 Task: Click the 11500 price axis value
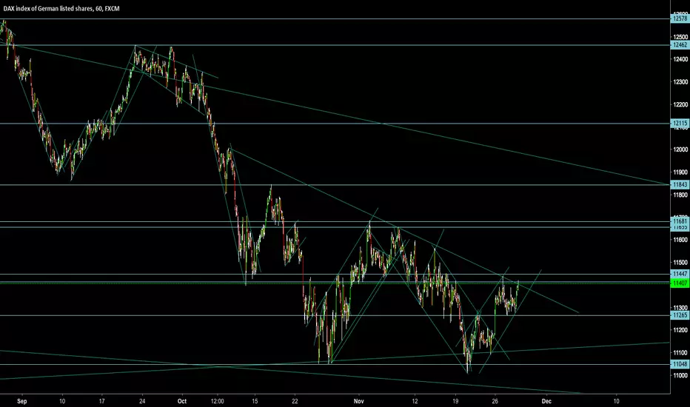680,262
